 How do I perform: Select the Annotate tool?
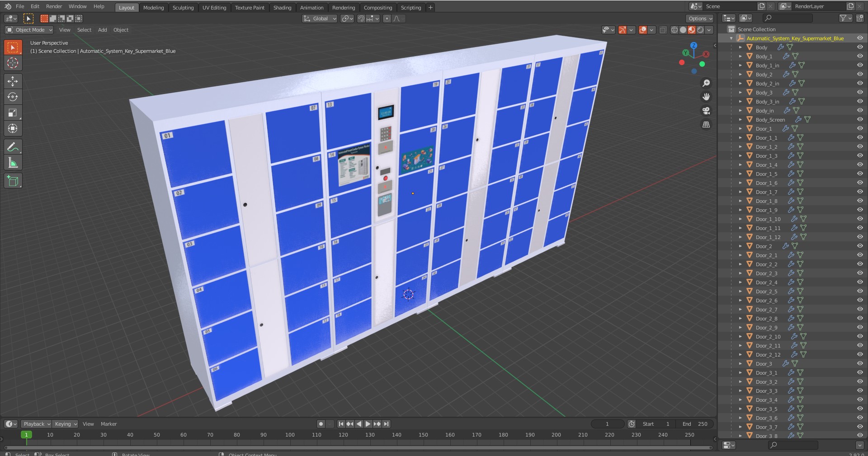pos(13,147)
